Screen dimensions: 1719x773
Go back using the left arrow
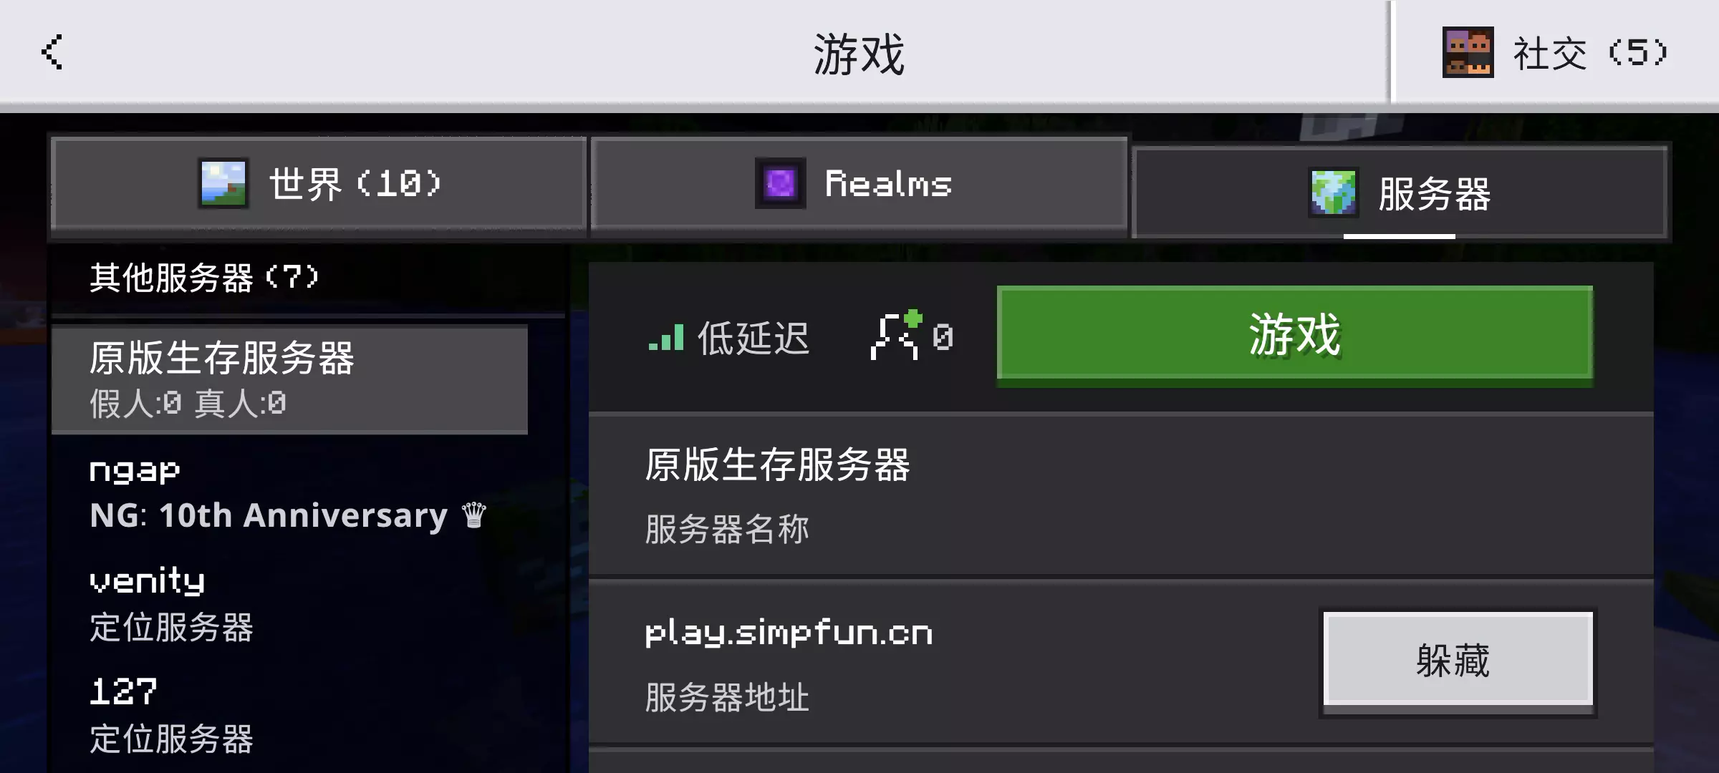[52, 52]
